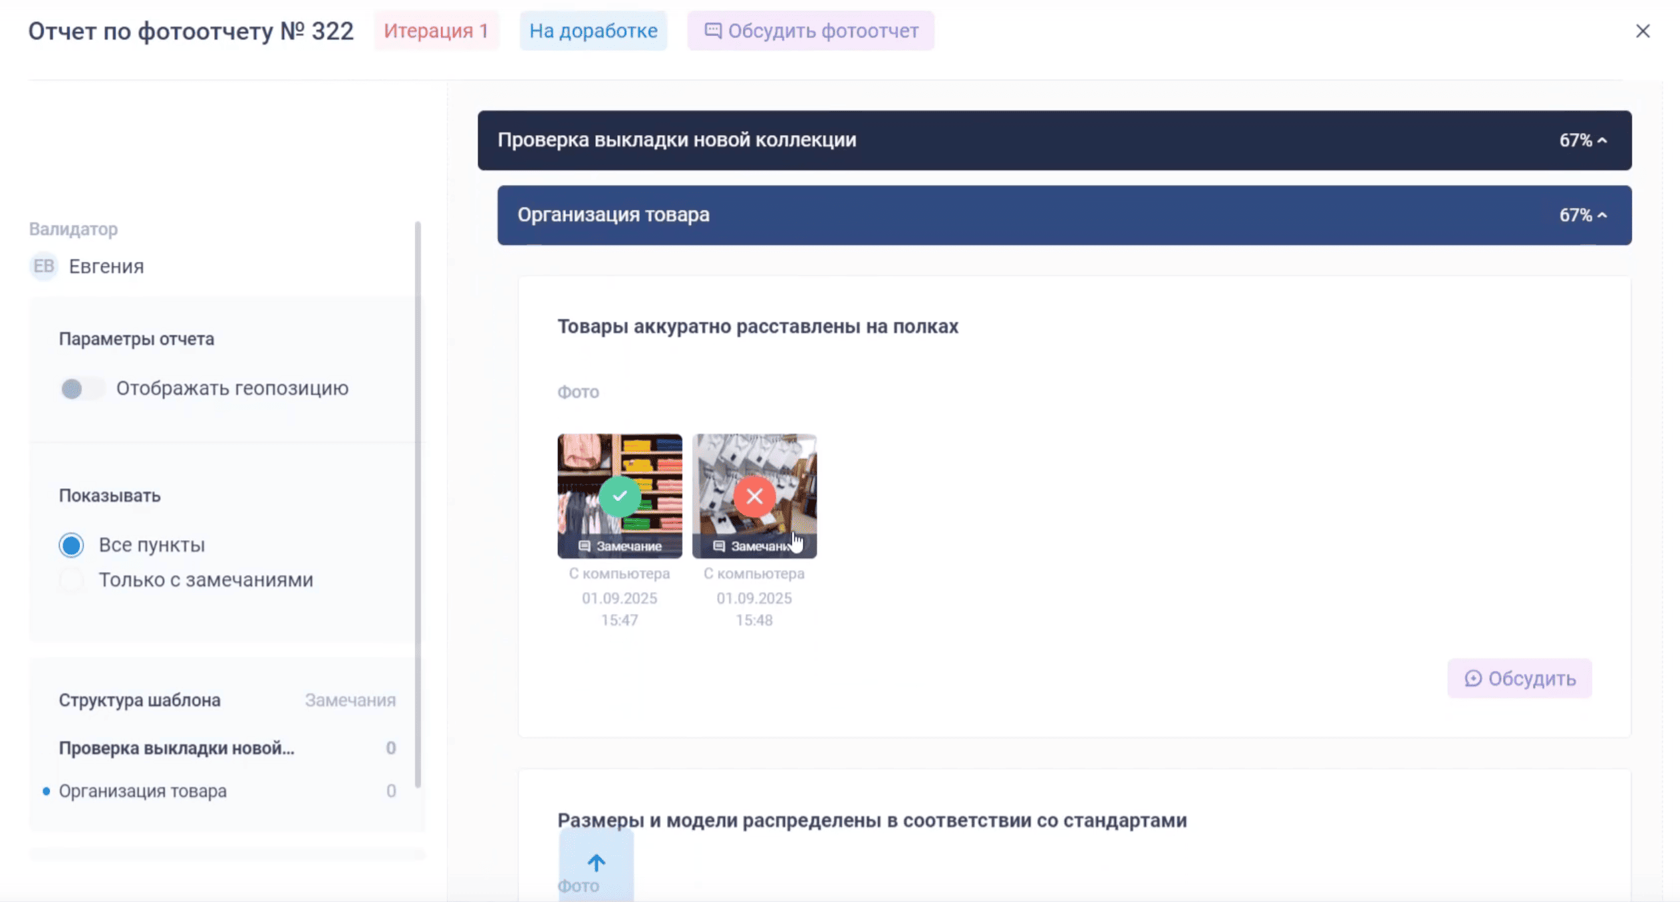This screenshot has height=902, width=1680.
Task: Select Все пункты radio button
Action: pos(71,545)
